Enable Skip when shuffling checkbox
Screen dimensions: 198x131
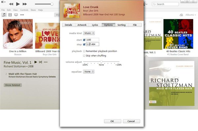(x=84, y=56)
